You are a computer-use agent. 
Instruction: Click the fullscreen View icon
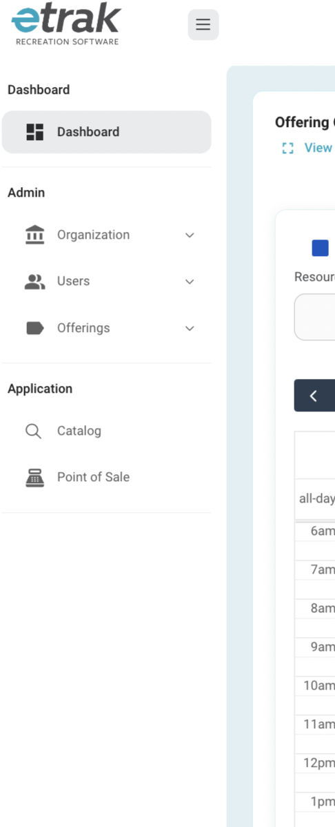coord(287,148)
